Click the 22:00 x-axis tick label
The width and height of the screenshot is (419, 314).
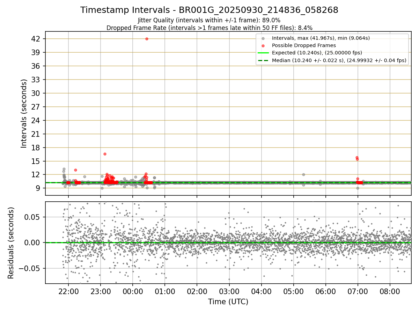tap(68, 292)
